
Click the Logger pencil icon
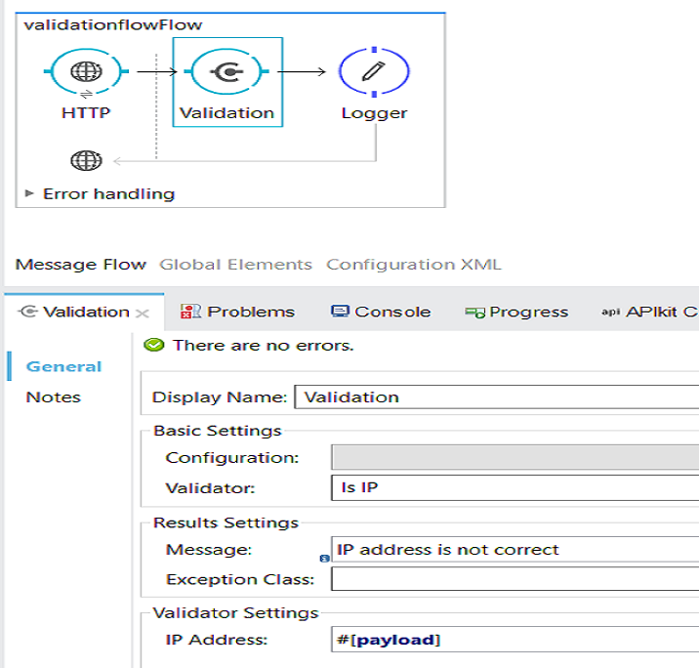374,71
